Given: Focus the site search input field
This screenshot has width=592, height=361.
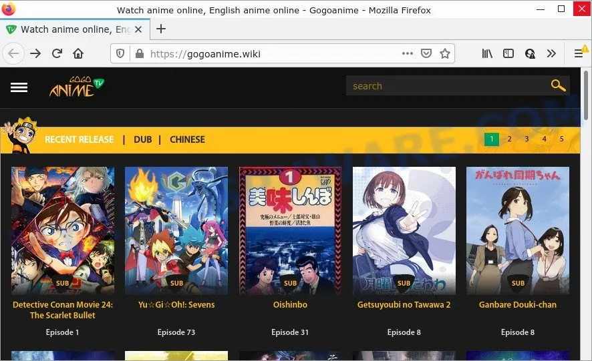Looking at the screenshot, I should point(448,85).
